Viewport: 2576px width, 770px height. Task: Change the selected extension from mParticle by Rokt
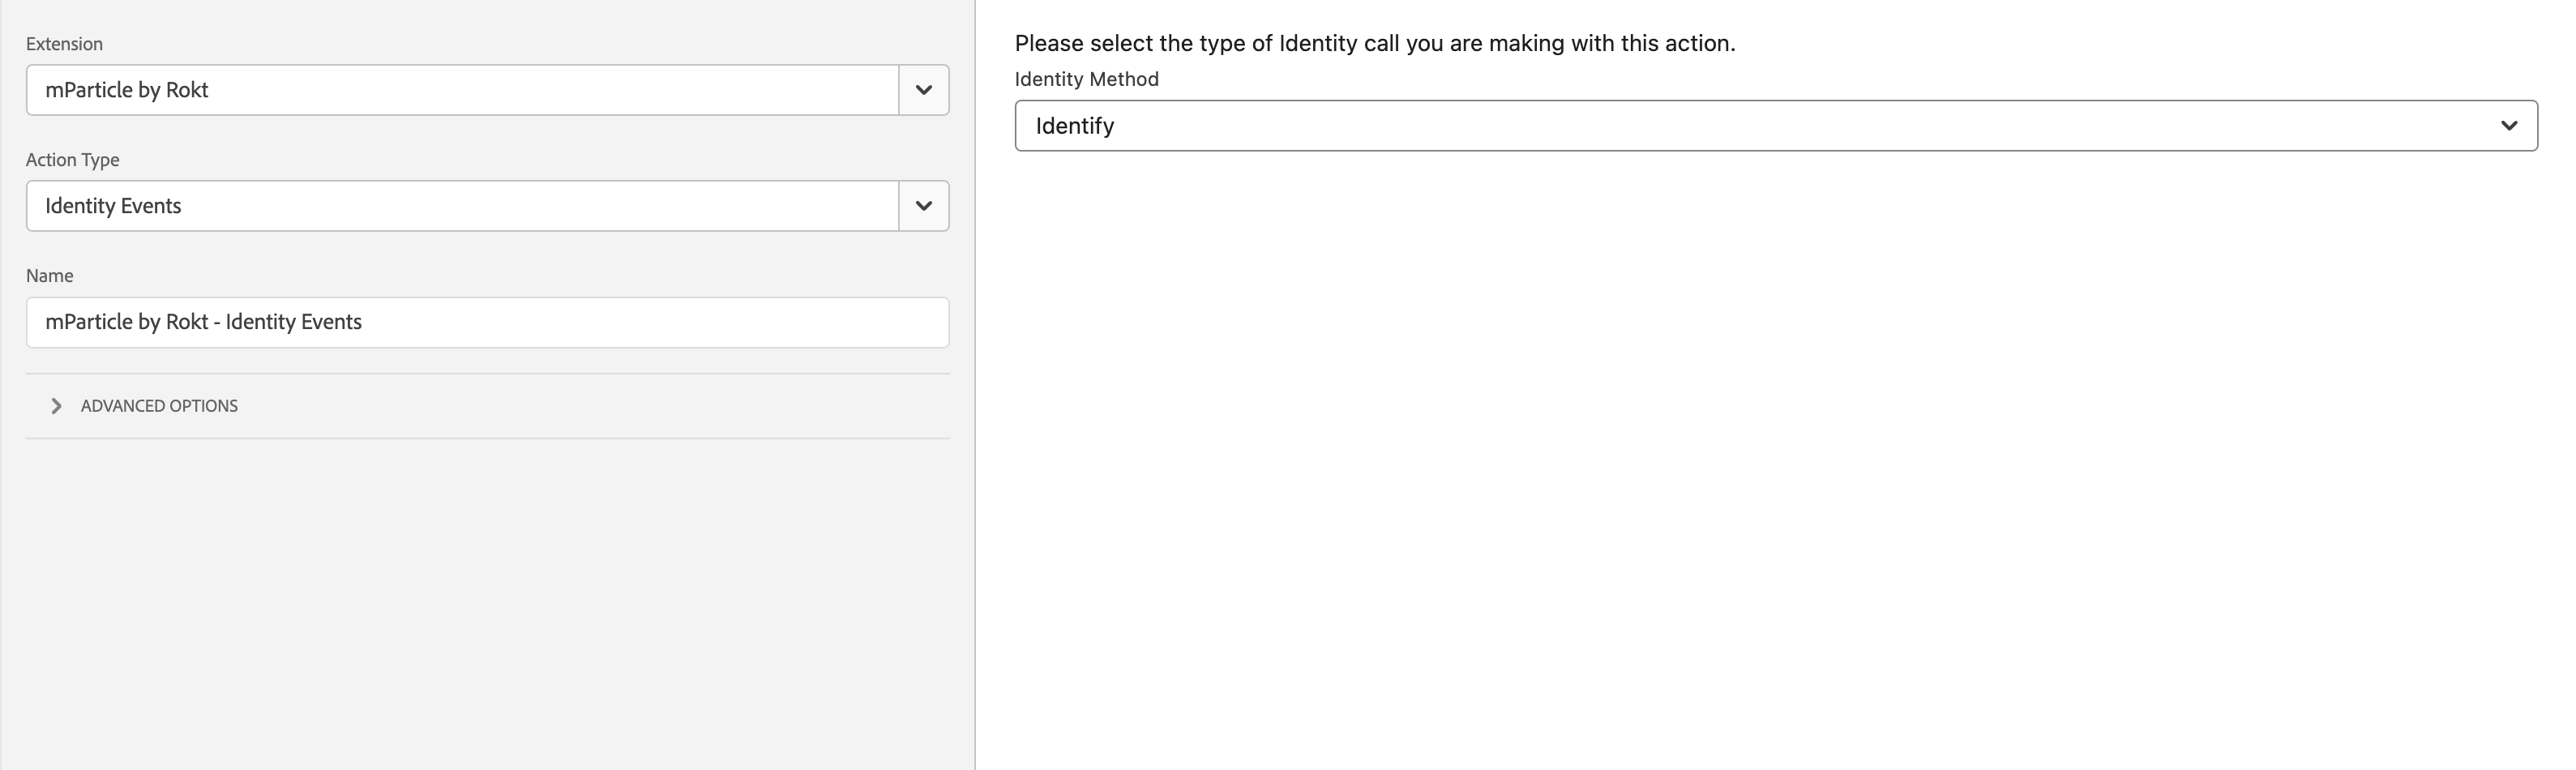click(922, 89)
